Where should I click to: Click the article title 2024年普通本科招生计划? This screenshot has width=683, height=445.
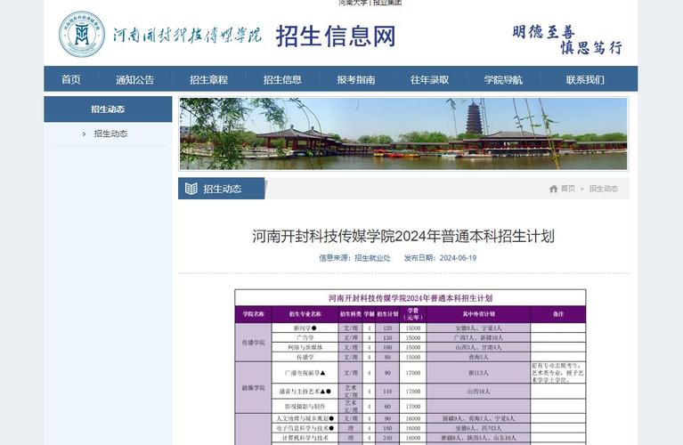pyautogui.click(x=403, y=236)
